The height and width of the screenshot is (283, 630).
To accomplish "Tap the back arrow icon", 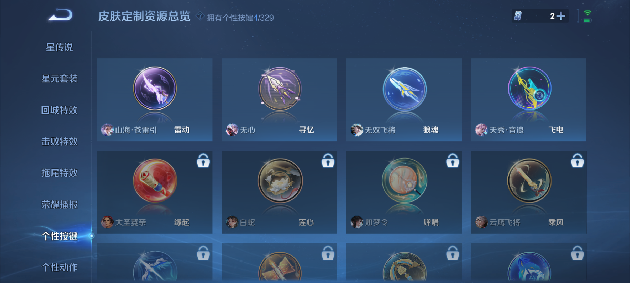I will coord(60,15).
